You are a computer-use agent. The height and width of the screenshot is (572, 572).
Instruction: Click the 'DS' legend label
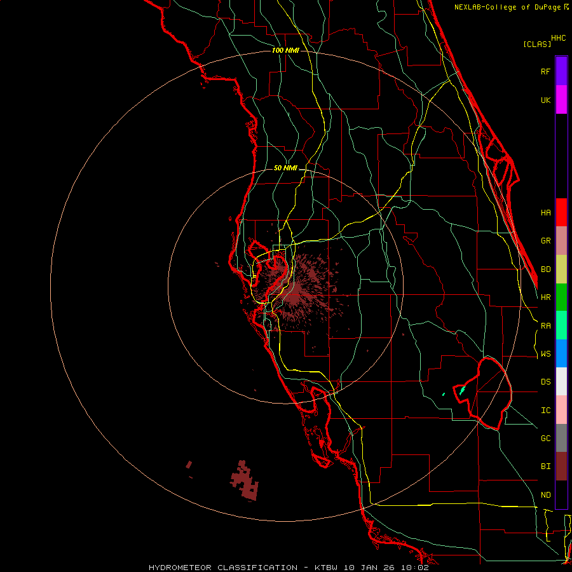coord(545,382)
